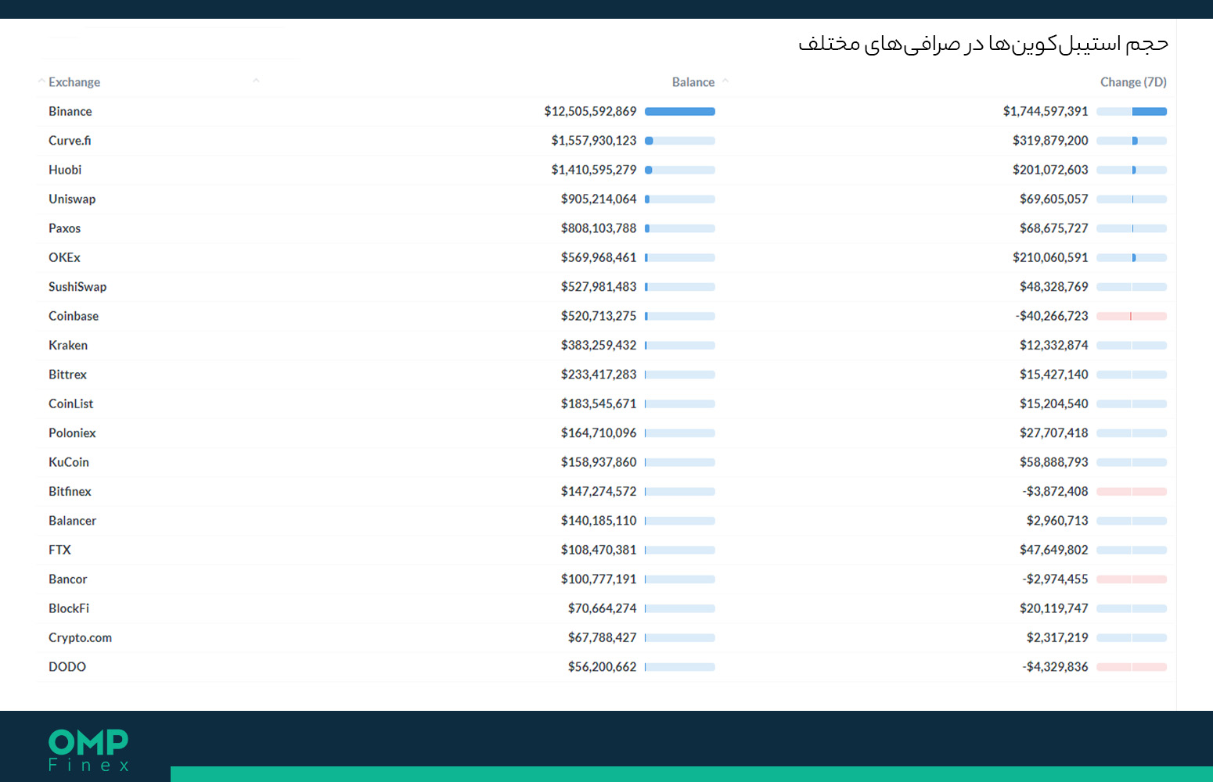The height and width of the screenshot is (782, 1213).
Task: Select the Coinbase exchange name
Action: (x=74, y=316)
